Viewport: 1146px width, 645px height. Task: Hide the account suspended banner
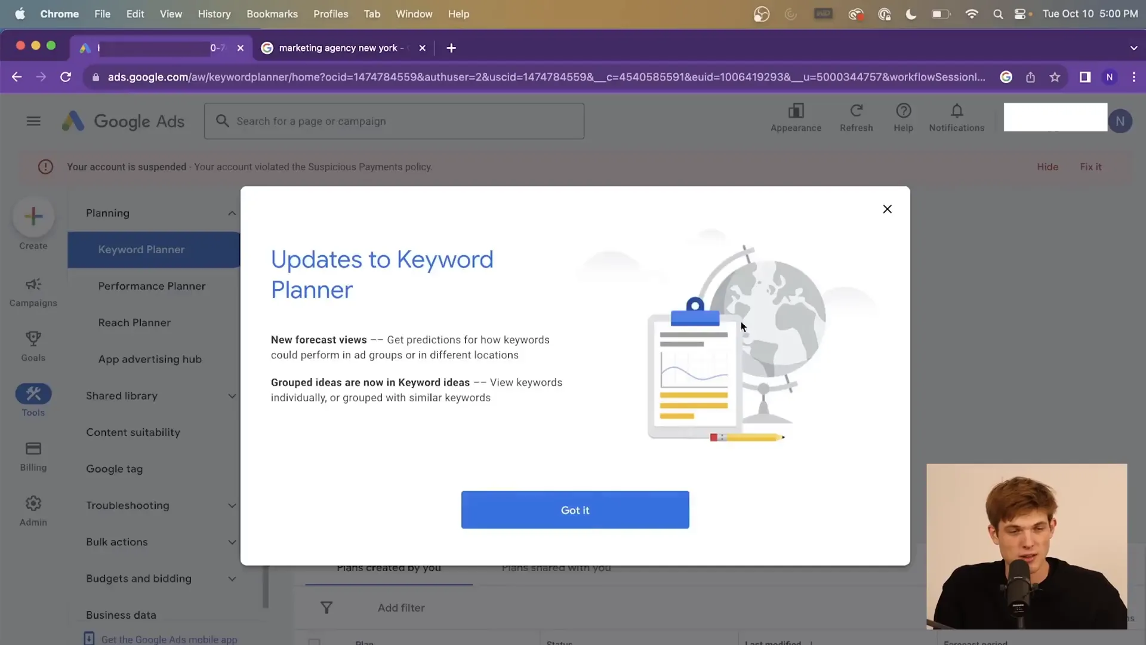click(1048, 167)
